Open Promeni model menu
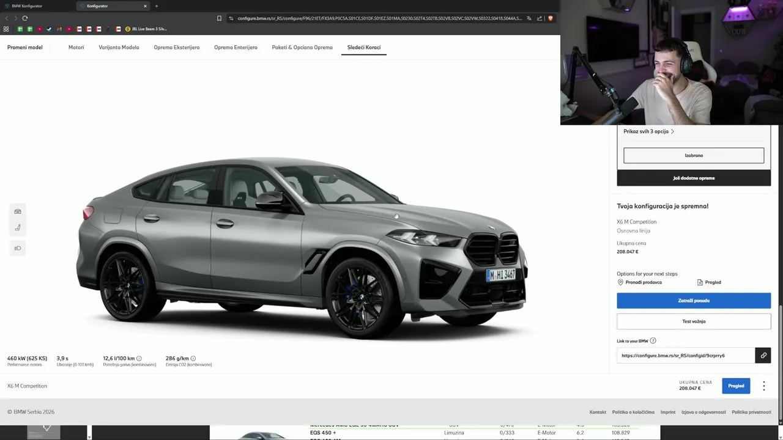783x440 pixels. [x=25, y=47]
